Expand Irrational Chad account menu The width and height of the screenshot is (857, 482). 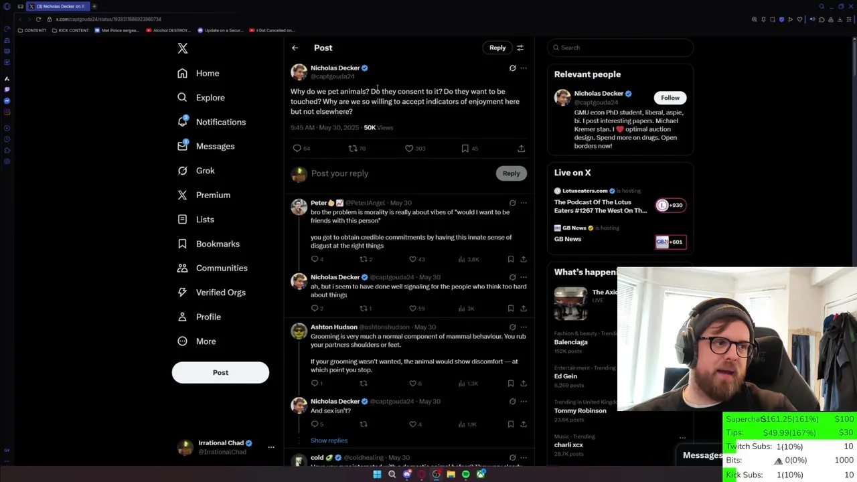pyautogui.click(x=270, y=447)
